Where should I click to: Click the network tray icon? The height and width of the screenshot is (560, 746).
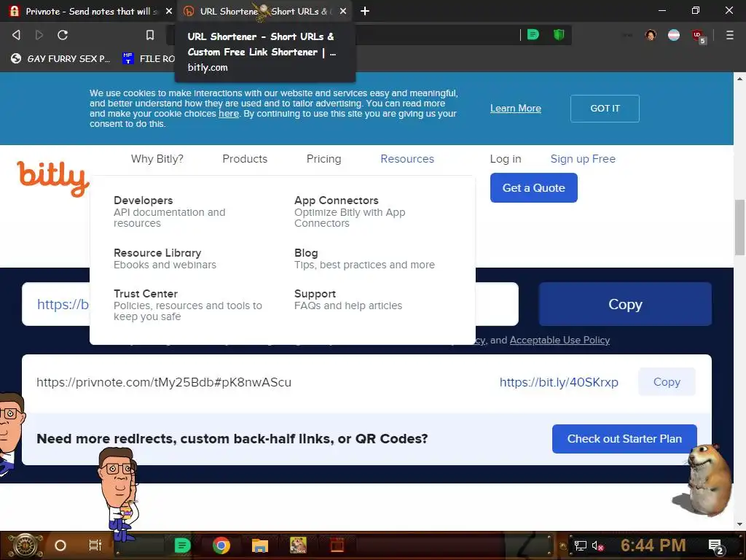(580, 545)
